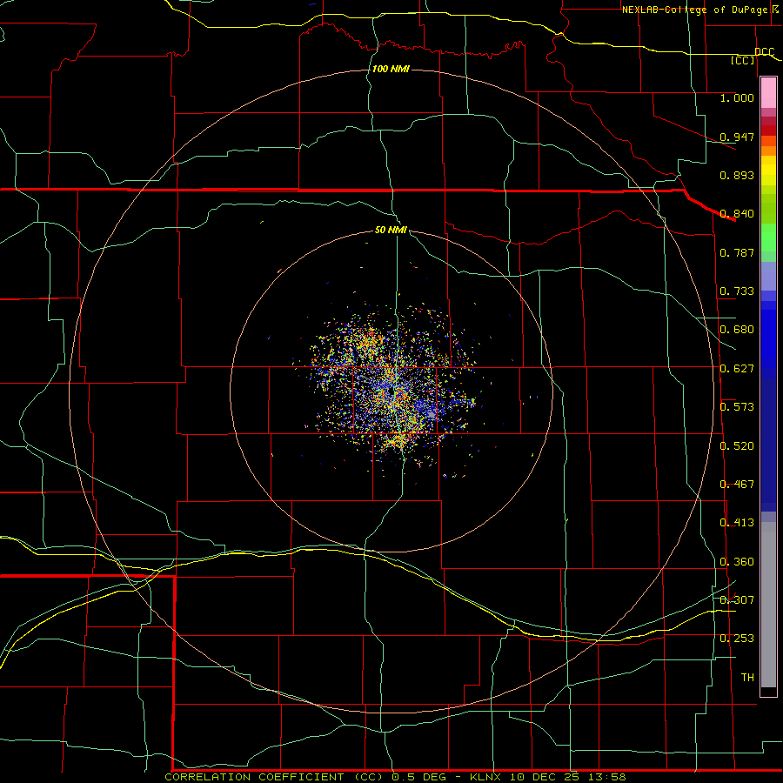Image resolution: width=783 pixels, height=783 pixels.
Task: Click the 100 NMI range ring label
Action: click(391, 69)
